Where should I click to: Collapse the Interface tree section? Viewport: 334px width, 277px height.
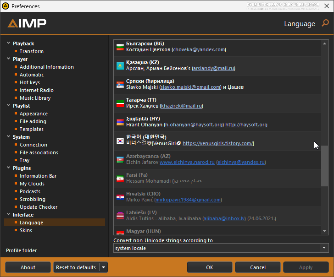9,214
